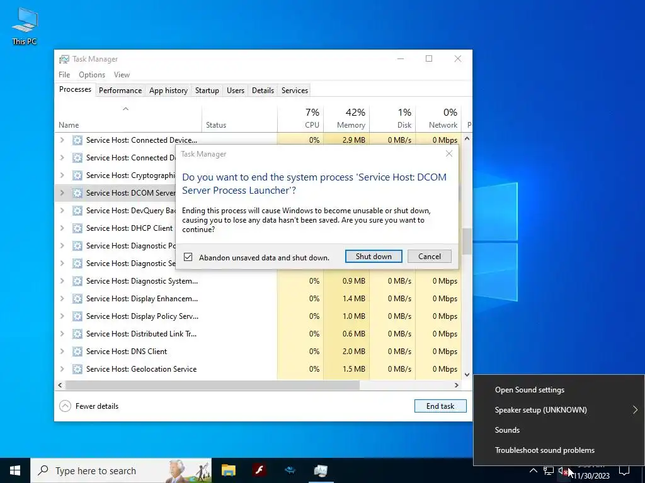Sort by the Network column header

pyautogui.click(x=439, y=118)
